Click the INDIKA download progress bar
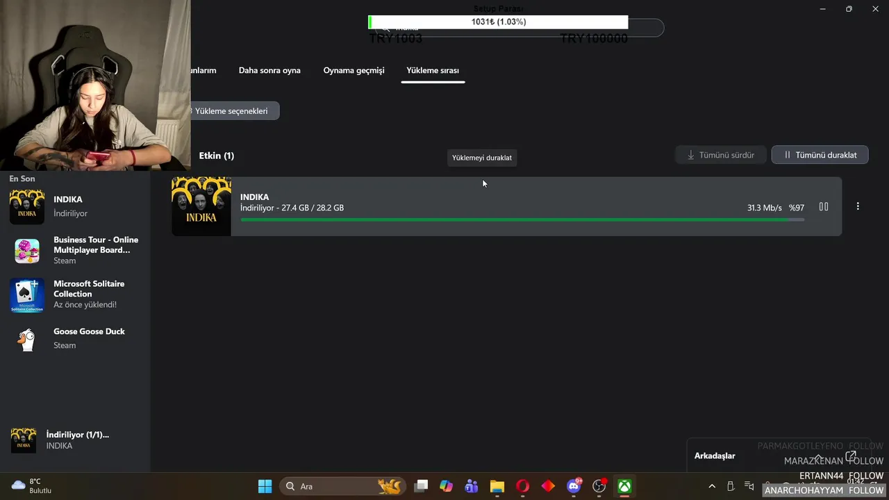Viewport: 889px width, 500px height. 522,219
